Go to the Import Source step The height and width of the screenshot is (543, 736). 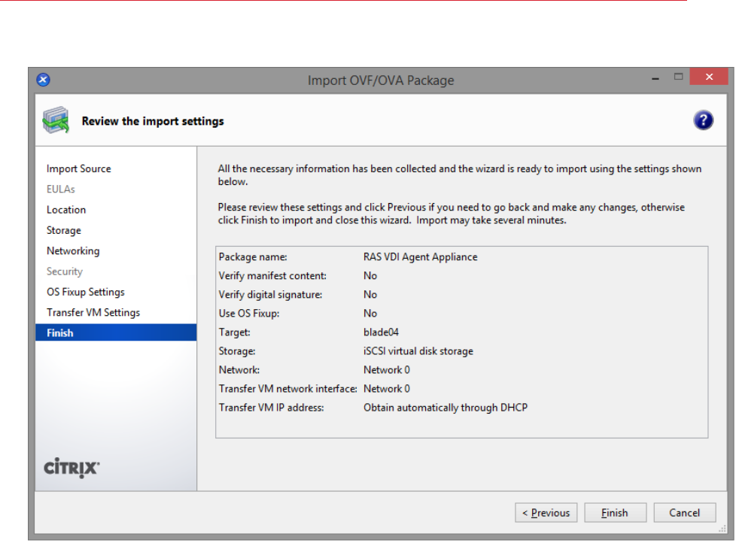78,169
